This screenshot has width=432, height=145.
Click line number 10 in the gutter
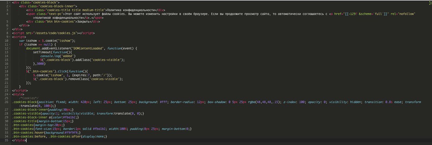tap(6, 41)
